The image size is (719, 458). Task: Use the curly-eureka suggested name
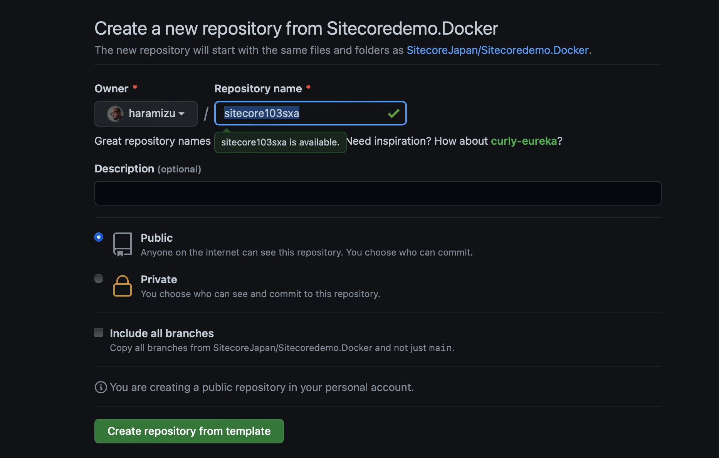point(524,141)
